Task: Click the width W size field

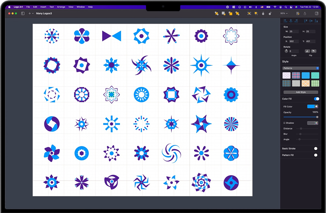Action: (x=293, y=32)
